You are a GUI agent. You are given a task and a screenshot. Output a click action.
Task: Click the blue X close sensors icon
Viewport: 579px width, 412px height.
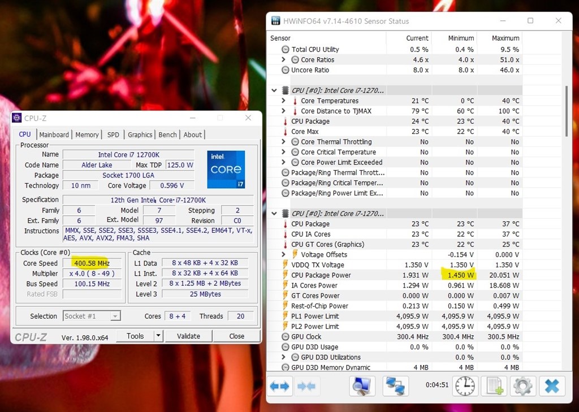(x=552, y=386)
